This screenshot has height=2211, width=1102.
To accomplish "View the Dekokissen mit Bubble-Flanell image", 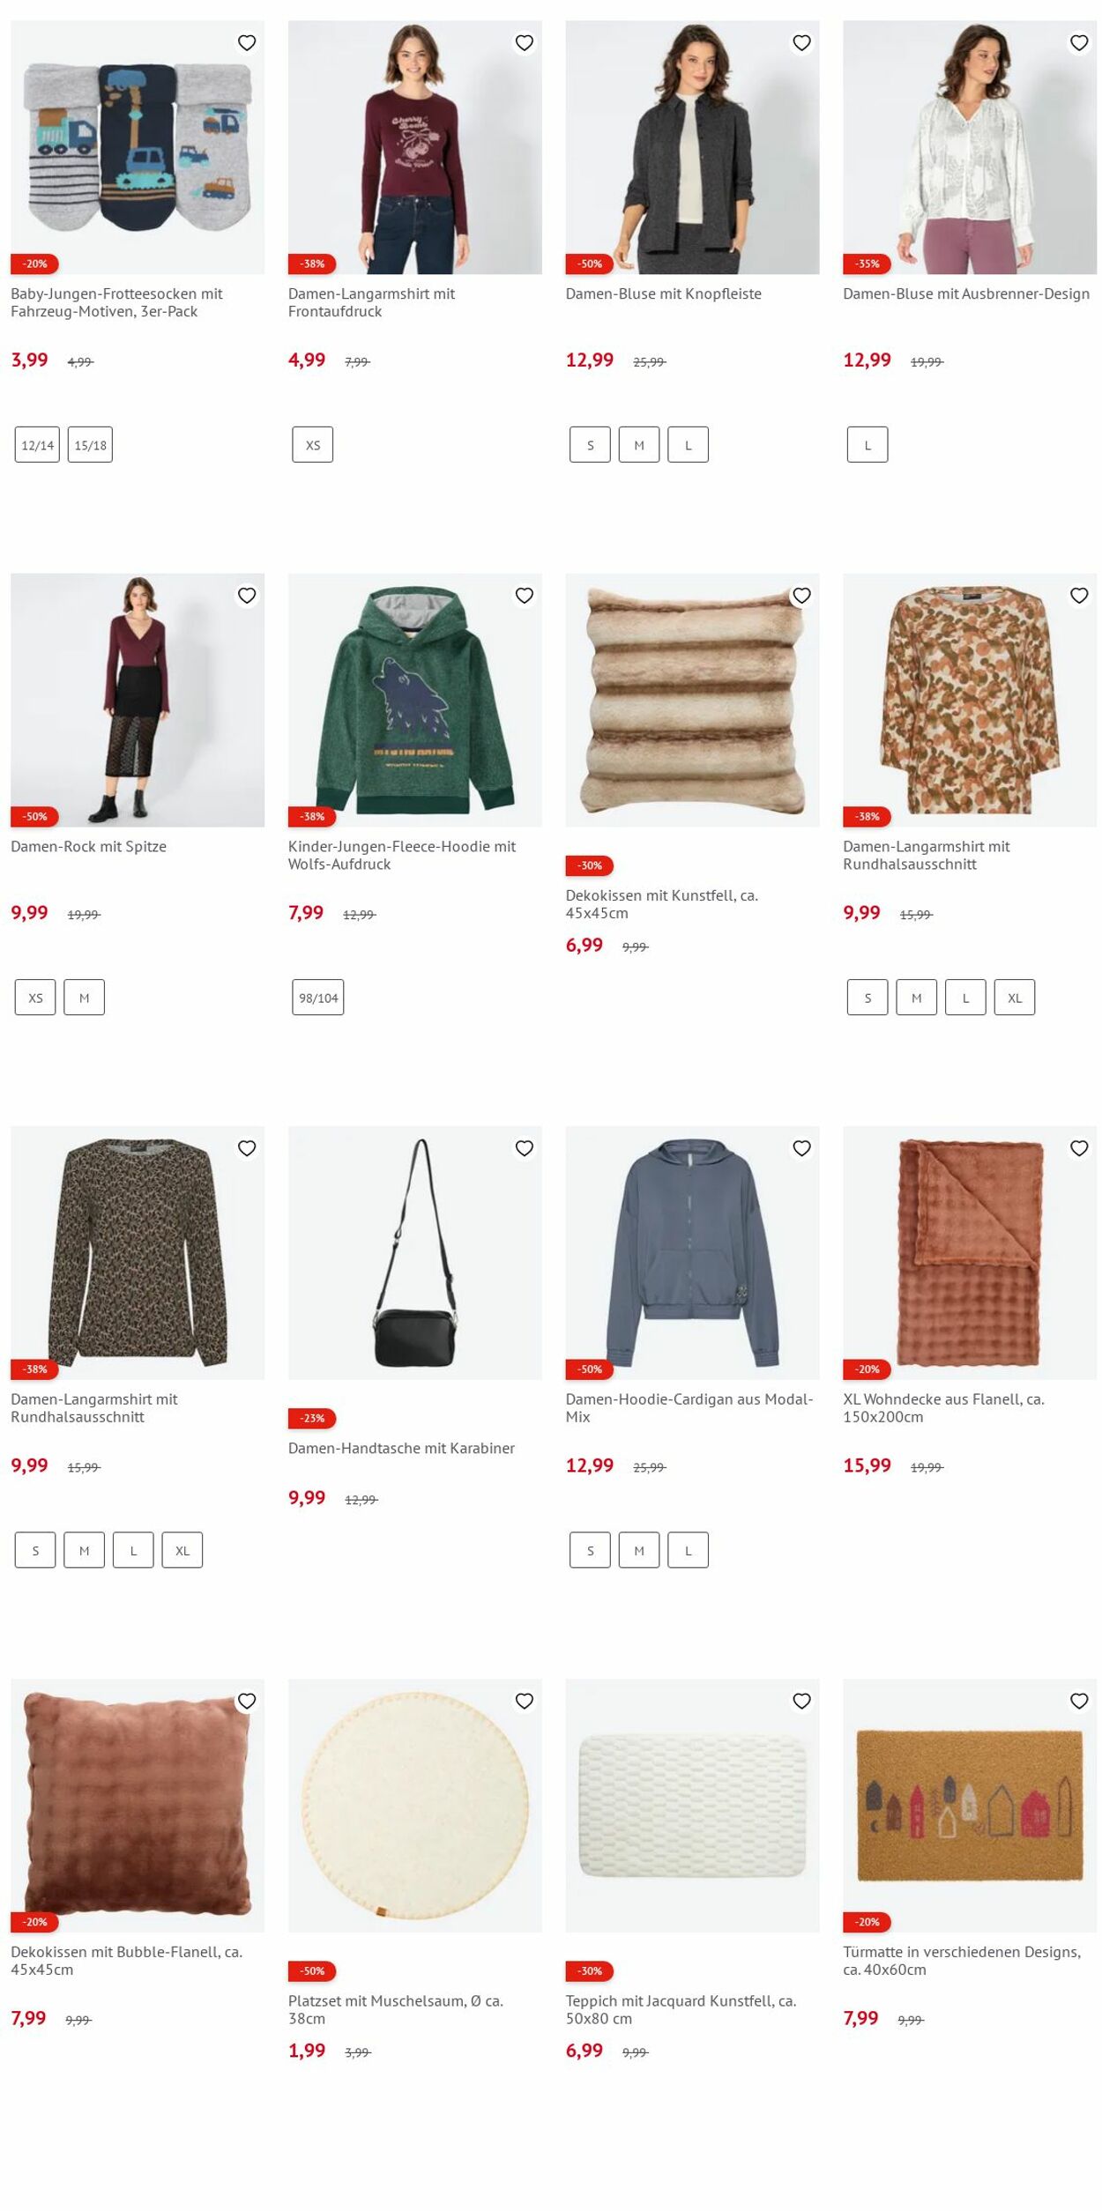I will point(138,1805).
